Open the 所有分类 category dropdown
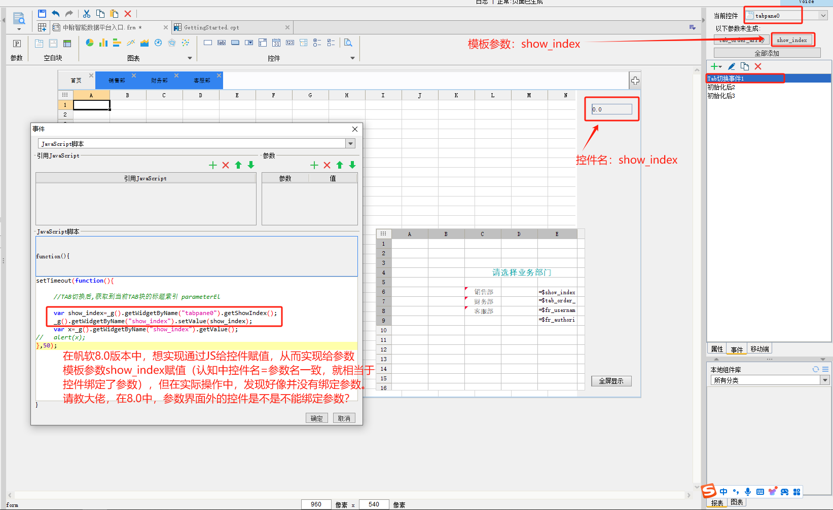Image resolution: width=833 pixels, height=510 pixels. coord(825,380)
